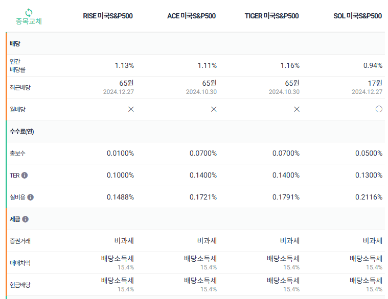This screenshot has width=388, height=299.
Task: Click the 배당 section header
Action: pos(15,44)
